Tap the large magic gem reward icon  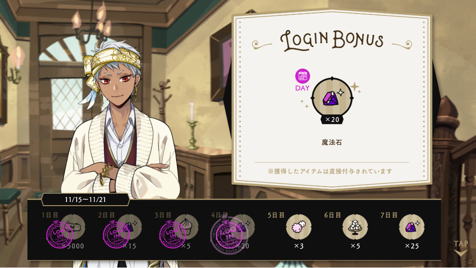click(332, 98)
